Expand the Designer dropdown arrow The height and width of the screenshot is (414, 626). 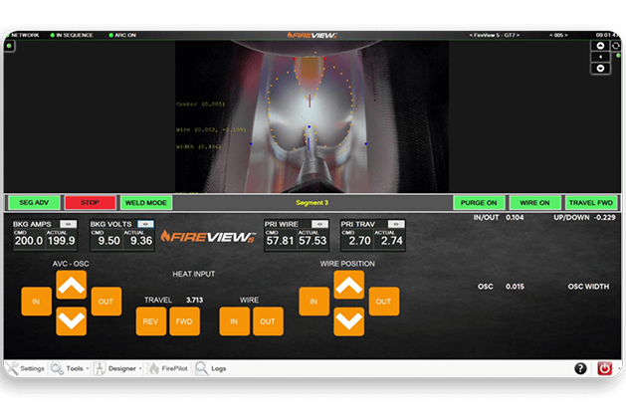pos(140,368)
